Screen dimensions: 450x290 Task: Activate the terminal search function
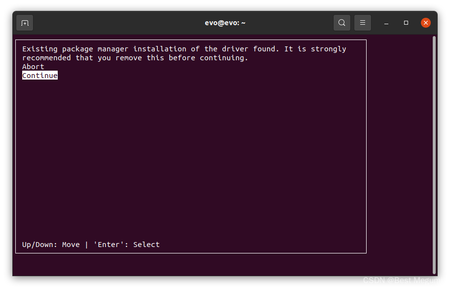click(x=341, y=22)
